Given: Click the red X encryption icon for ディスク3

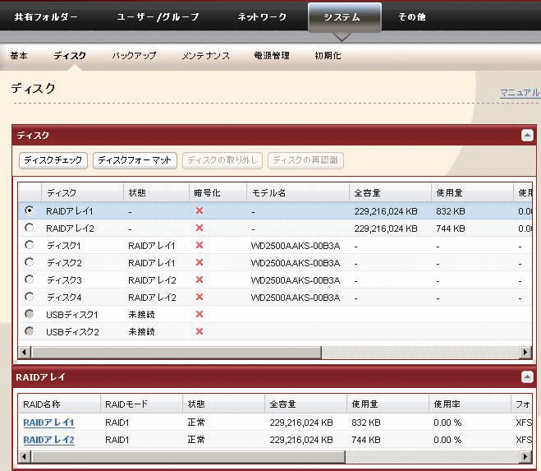Looking at the screenshot, I should 199,279.
